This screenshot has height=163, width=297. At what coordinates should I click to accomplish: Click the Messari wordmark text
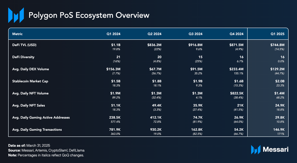pos(275,150)
